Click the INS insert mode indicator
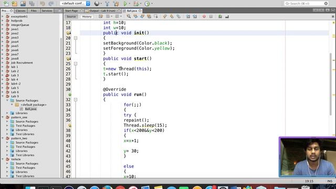Screen dimensions: 336x189 point(330,181)
